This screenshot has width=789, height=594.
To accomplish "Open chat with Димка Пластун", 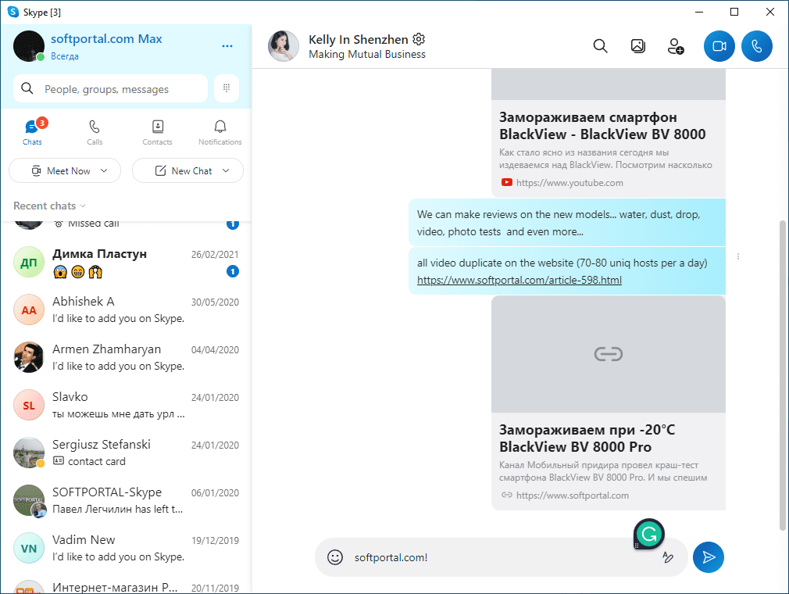I will 126,263.
